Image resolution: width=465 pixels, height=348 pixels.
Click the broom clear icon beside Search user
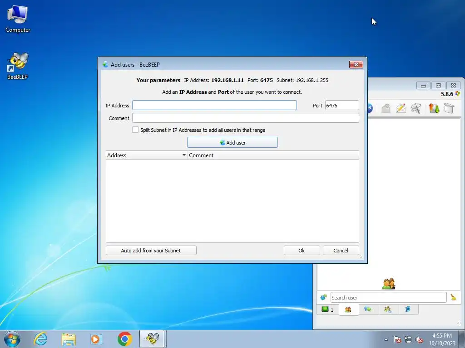(454, 297)
